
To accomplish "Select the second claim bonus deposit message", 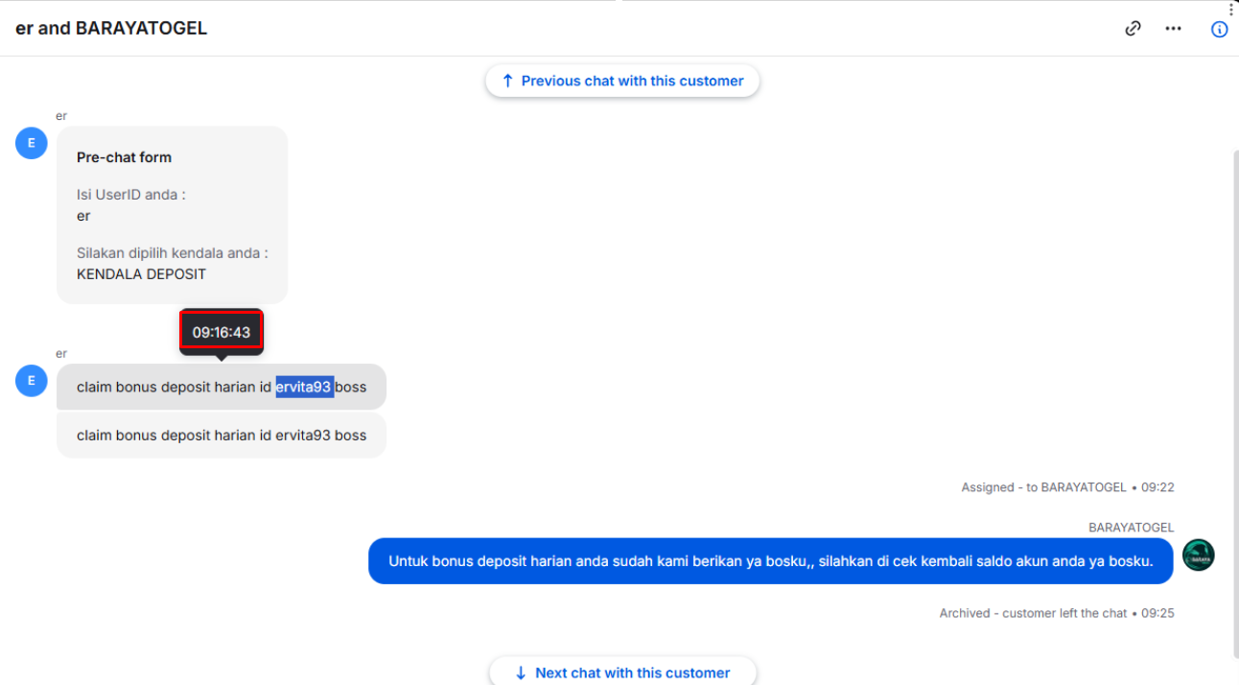I will point(222,436).
